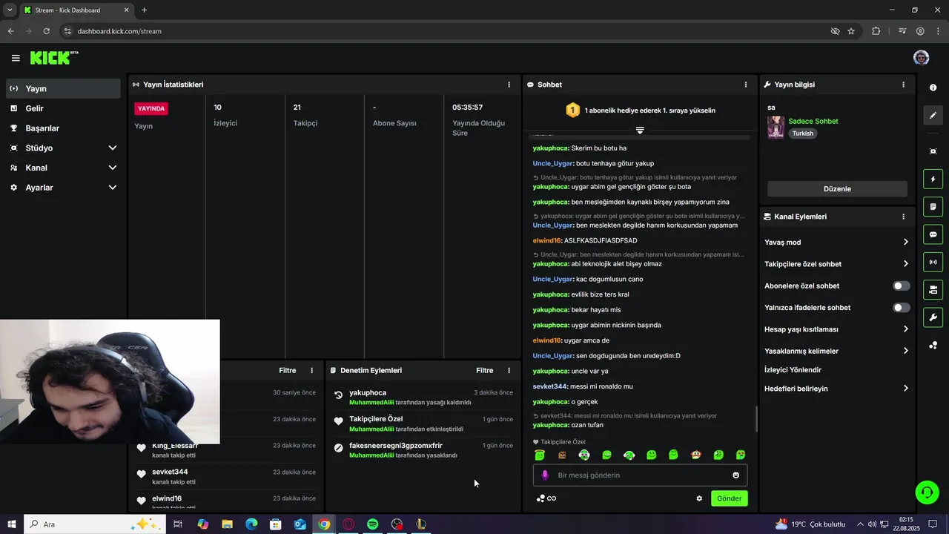Click the YAYINDA live badge

point(151,108)
